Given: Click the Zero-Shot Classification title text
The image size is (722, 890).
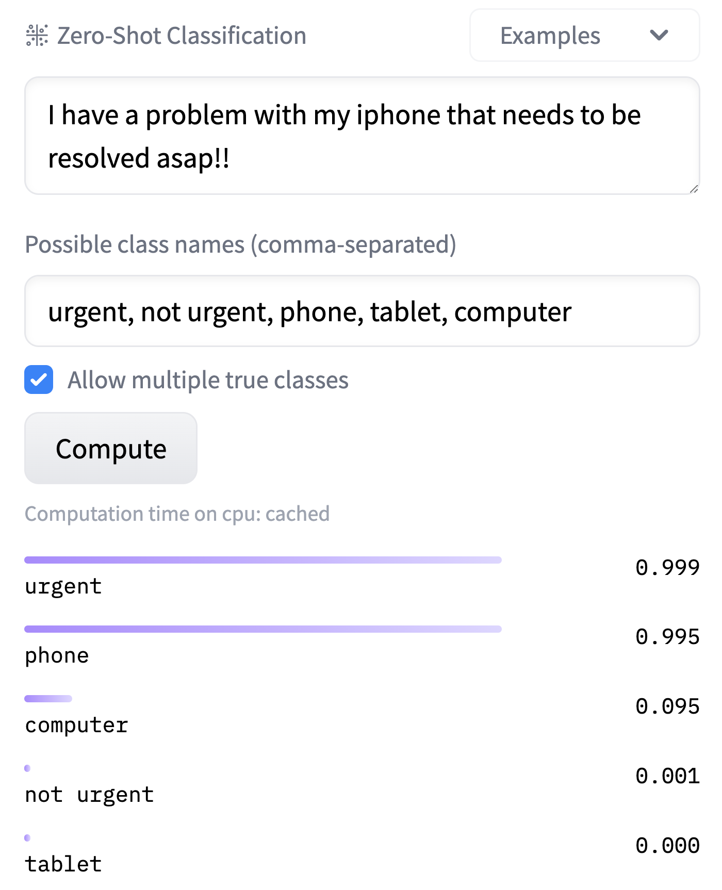Looking at the screenshot, I should 182,36.
